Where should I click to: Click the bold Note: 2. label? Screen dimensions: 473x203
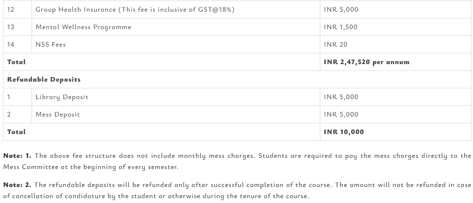coord(17,185)
